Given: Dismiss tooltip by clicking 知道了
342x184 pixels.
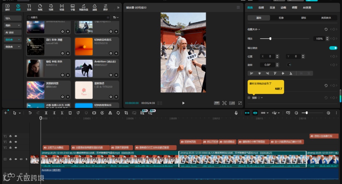Looking at the screenshot, I should (278, 89).
